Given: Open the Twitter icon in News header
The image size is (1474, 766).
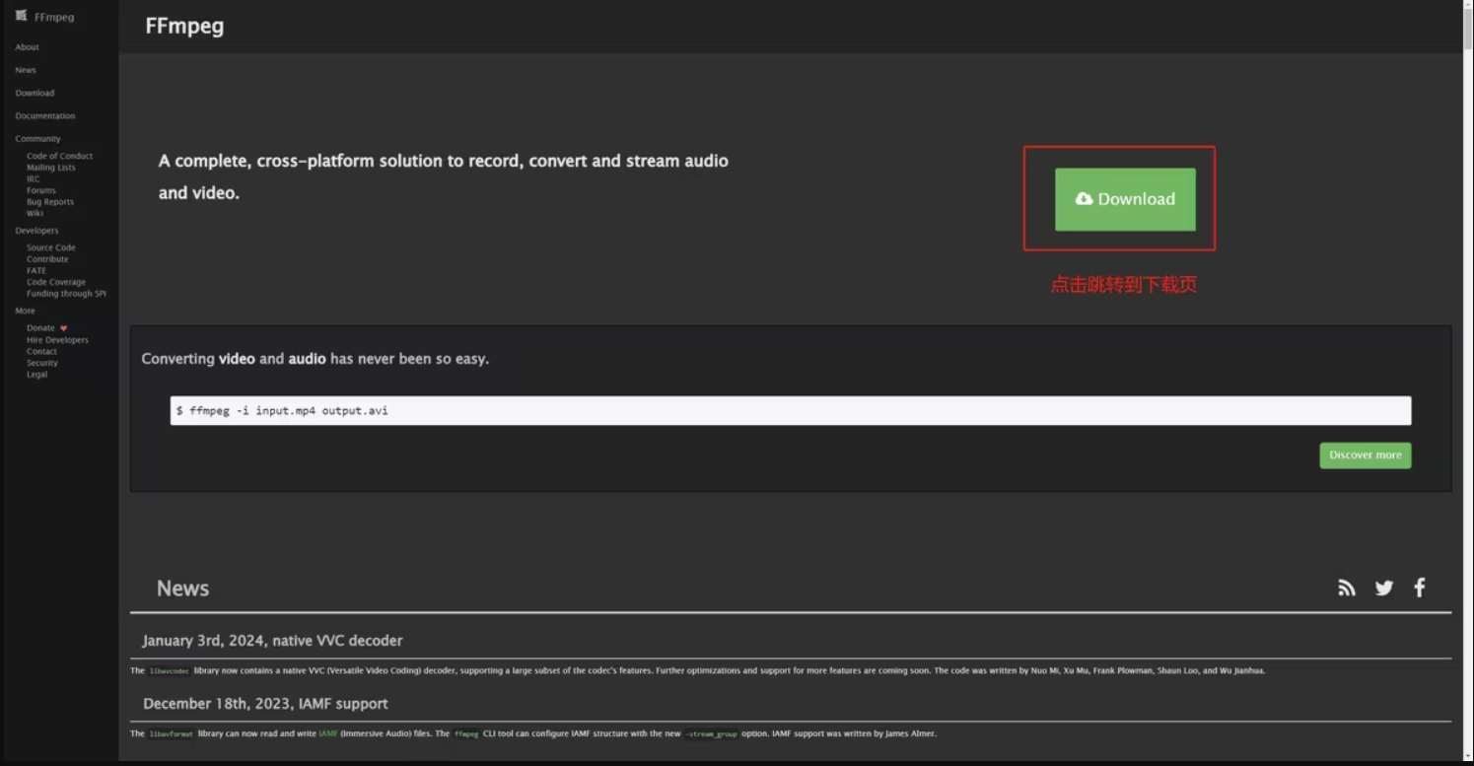Looking at the screenshot, I should [1384, 588].
